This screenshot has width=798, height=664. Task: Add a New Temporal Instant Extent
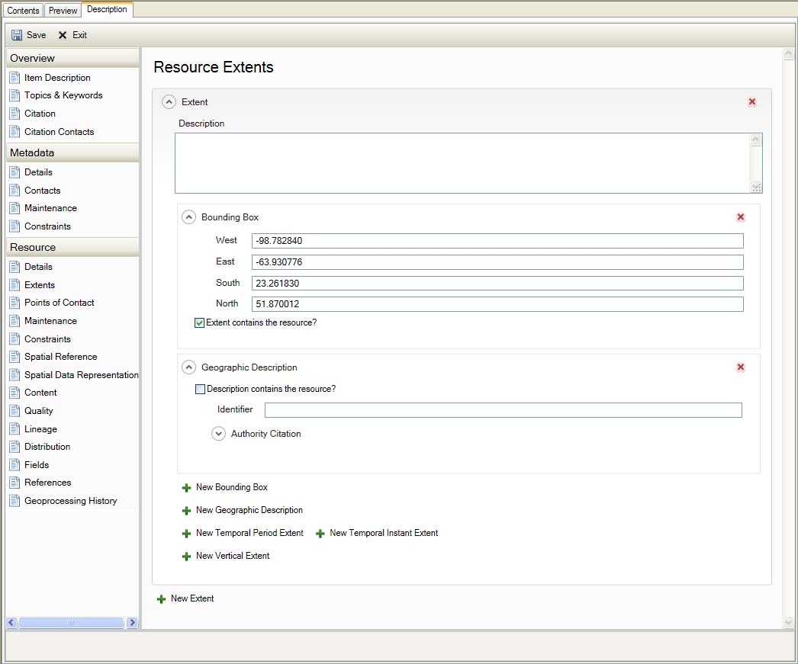point(383,534)
